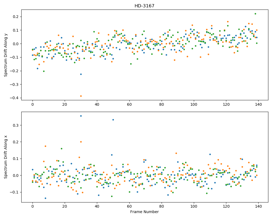Viewport: 273px width, 218px height.
Task: Select green outlier near 0.16 in bottom plot
Action: pos(61,149)
